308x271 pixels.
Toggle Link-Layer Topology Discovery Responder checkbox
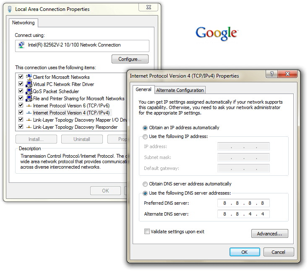21,126
